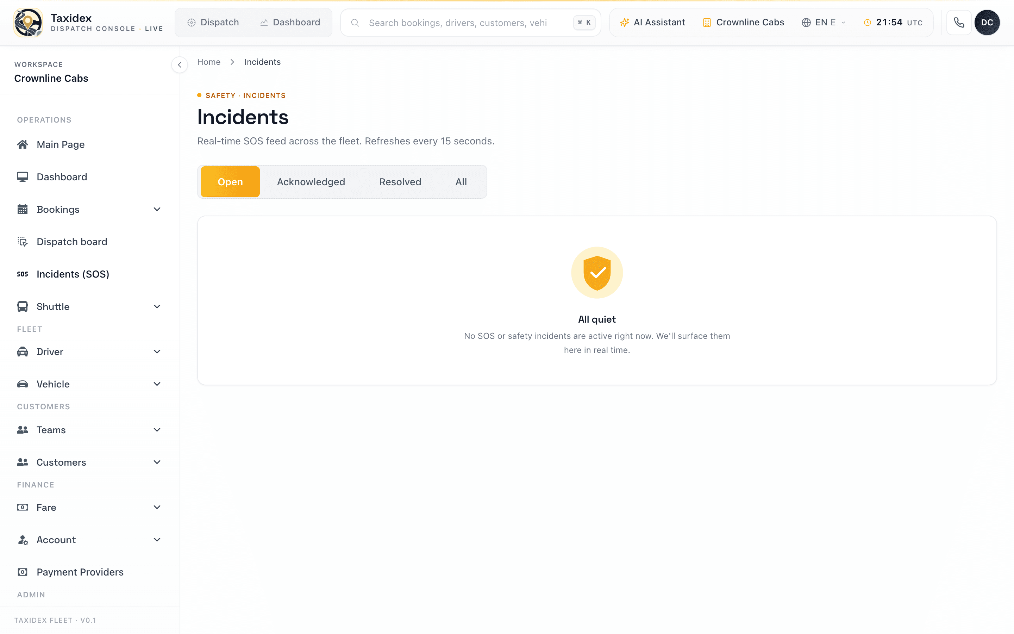Open Account sidebar item
Screen dimensions: 1014x634
[x=90, y=540]
